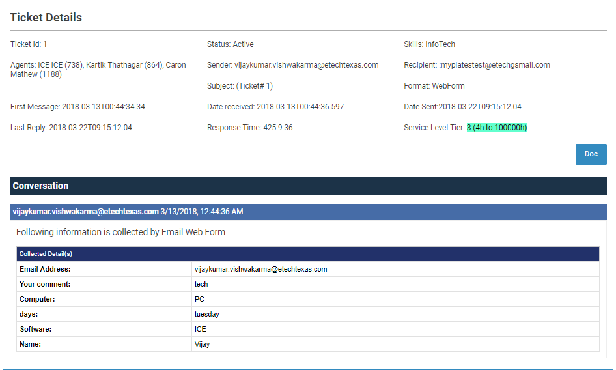Select the highlighted Service Level Tier value
Viewport: 616px width, 370px height.
[497, 128]
